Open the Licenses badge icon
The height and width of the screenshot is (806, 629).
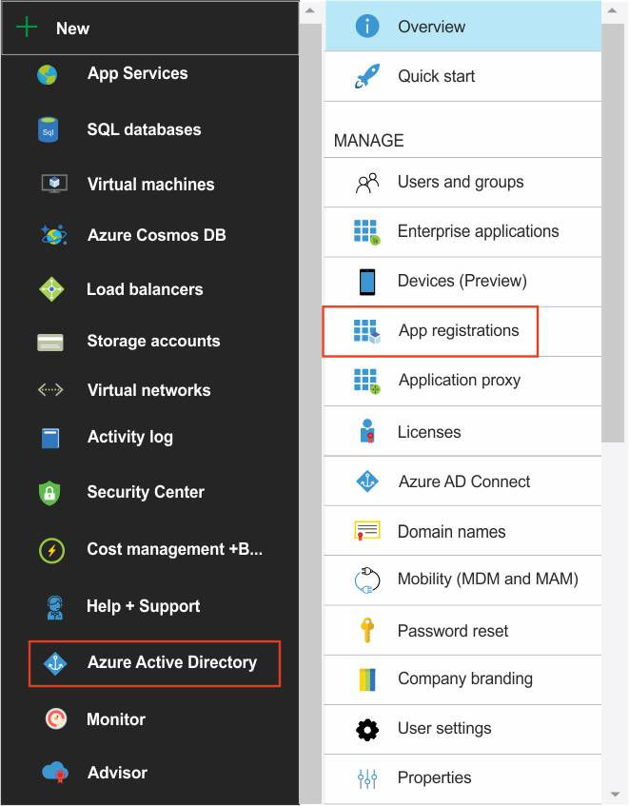point(367,431)
